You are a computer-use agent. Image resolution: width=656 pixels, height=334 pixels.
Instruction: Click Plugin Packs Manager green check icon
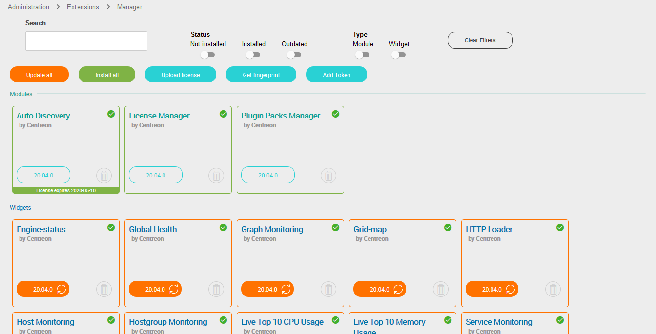click(x=335, y=114)
